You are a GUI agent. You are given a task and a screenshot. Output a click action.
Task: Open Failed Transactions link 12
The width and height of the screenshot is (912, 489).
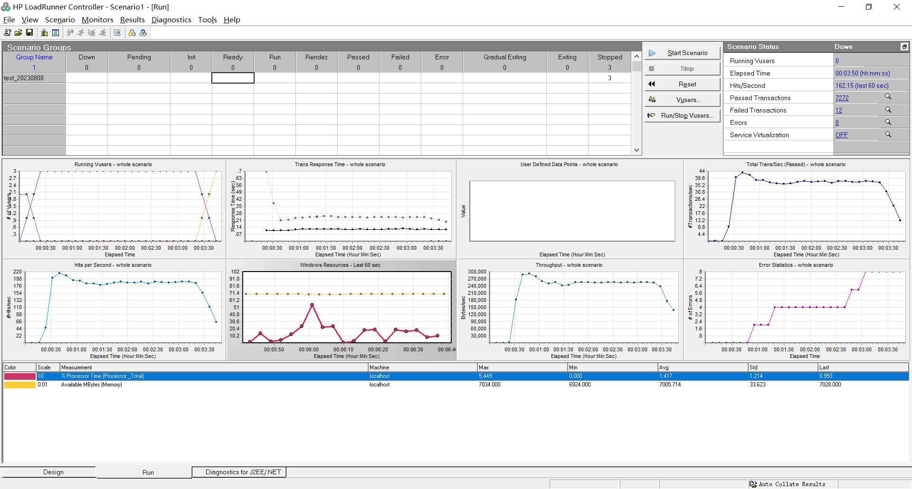pyautogui.click(x=838, y=110)
